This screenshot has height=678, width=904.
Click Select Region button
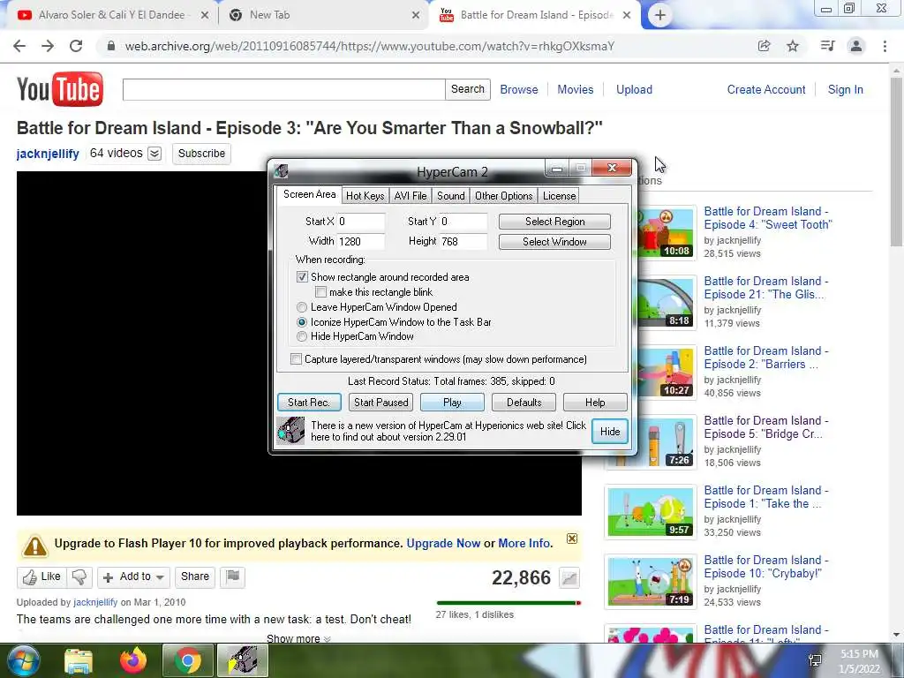pyautogui.click(x=554, y=222)
